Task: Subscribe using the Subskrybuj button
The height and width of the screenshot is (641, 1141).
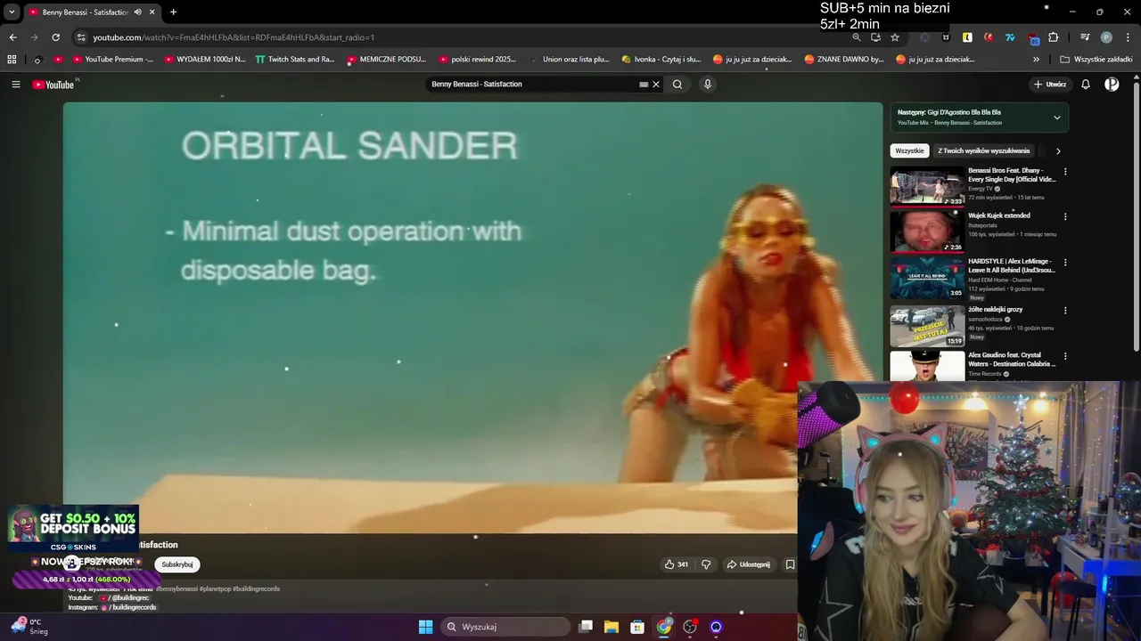Action: (x=177, y=564)
